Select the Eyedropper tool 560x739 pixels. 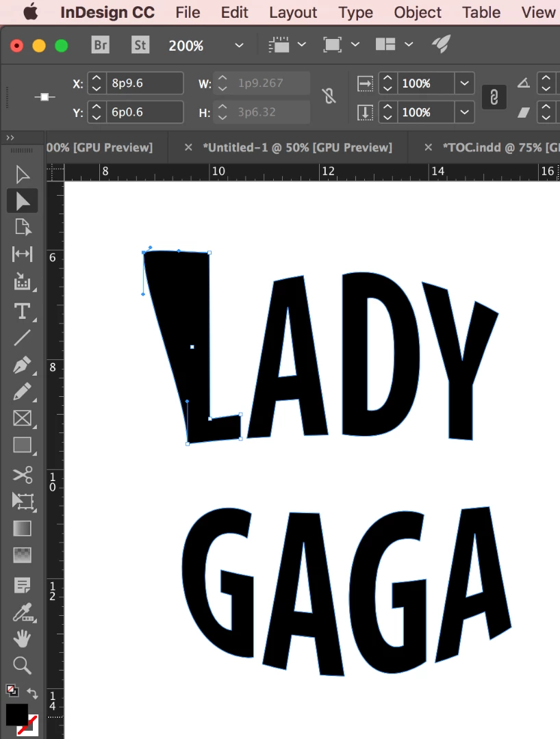(x=22, y=612)
